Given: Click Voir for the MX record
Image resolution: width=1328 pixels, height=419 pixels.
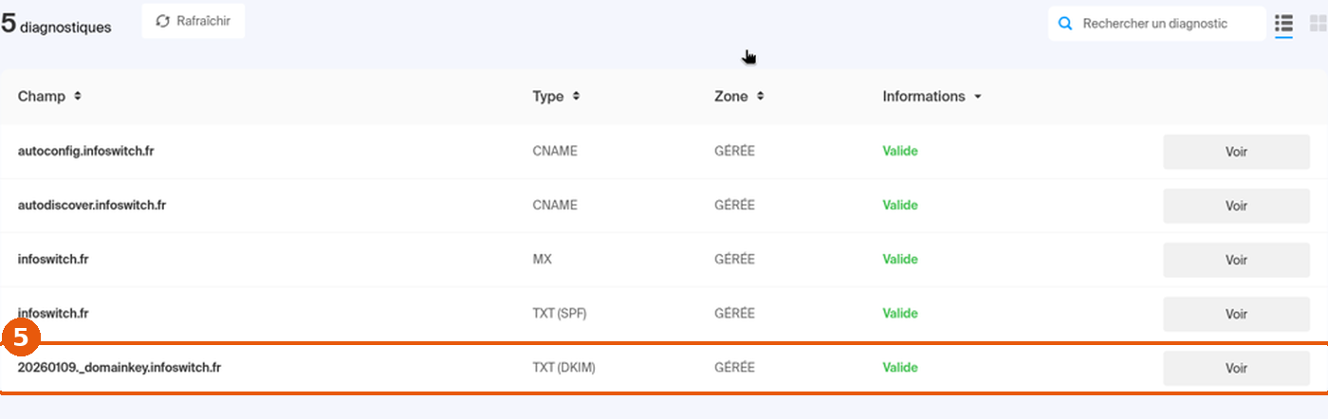Looking at the screenshot, I should (1236, 260).
